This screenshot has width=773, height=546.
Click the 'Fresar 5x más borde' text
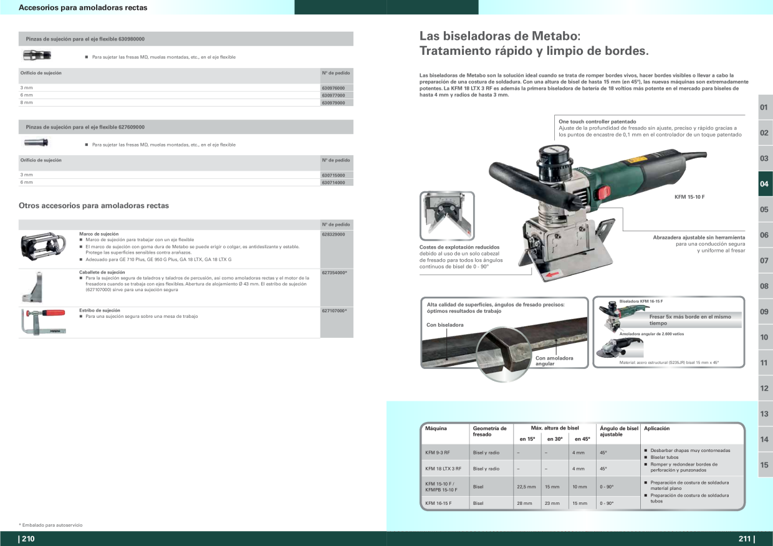pos(690,320)
